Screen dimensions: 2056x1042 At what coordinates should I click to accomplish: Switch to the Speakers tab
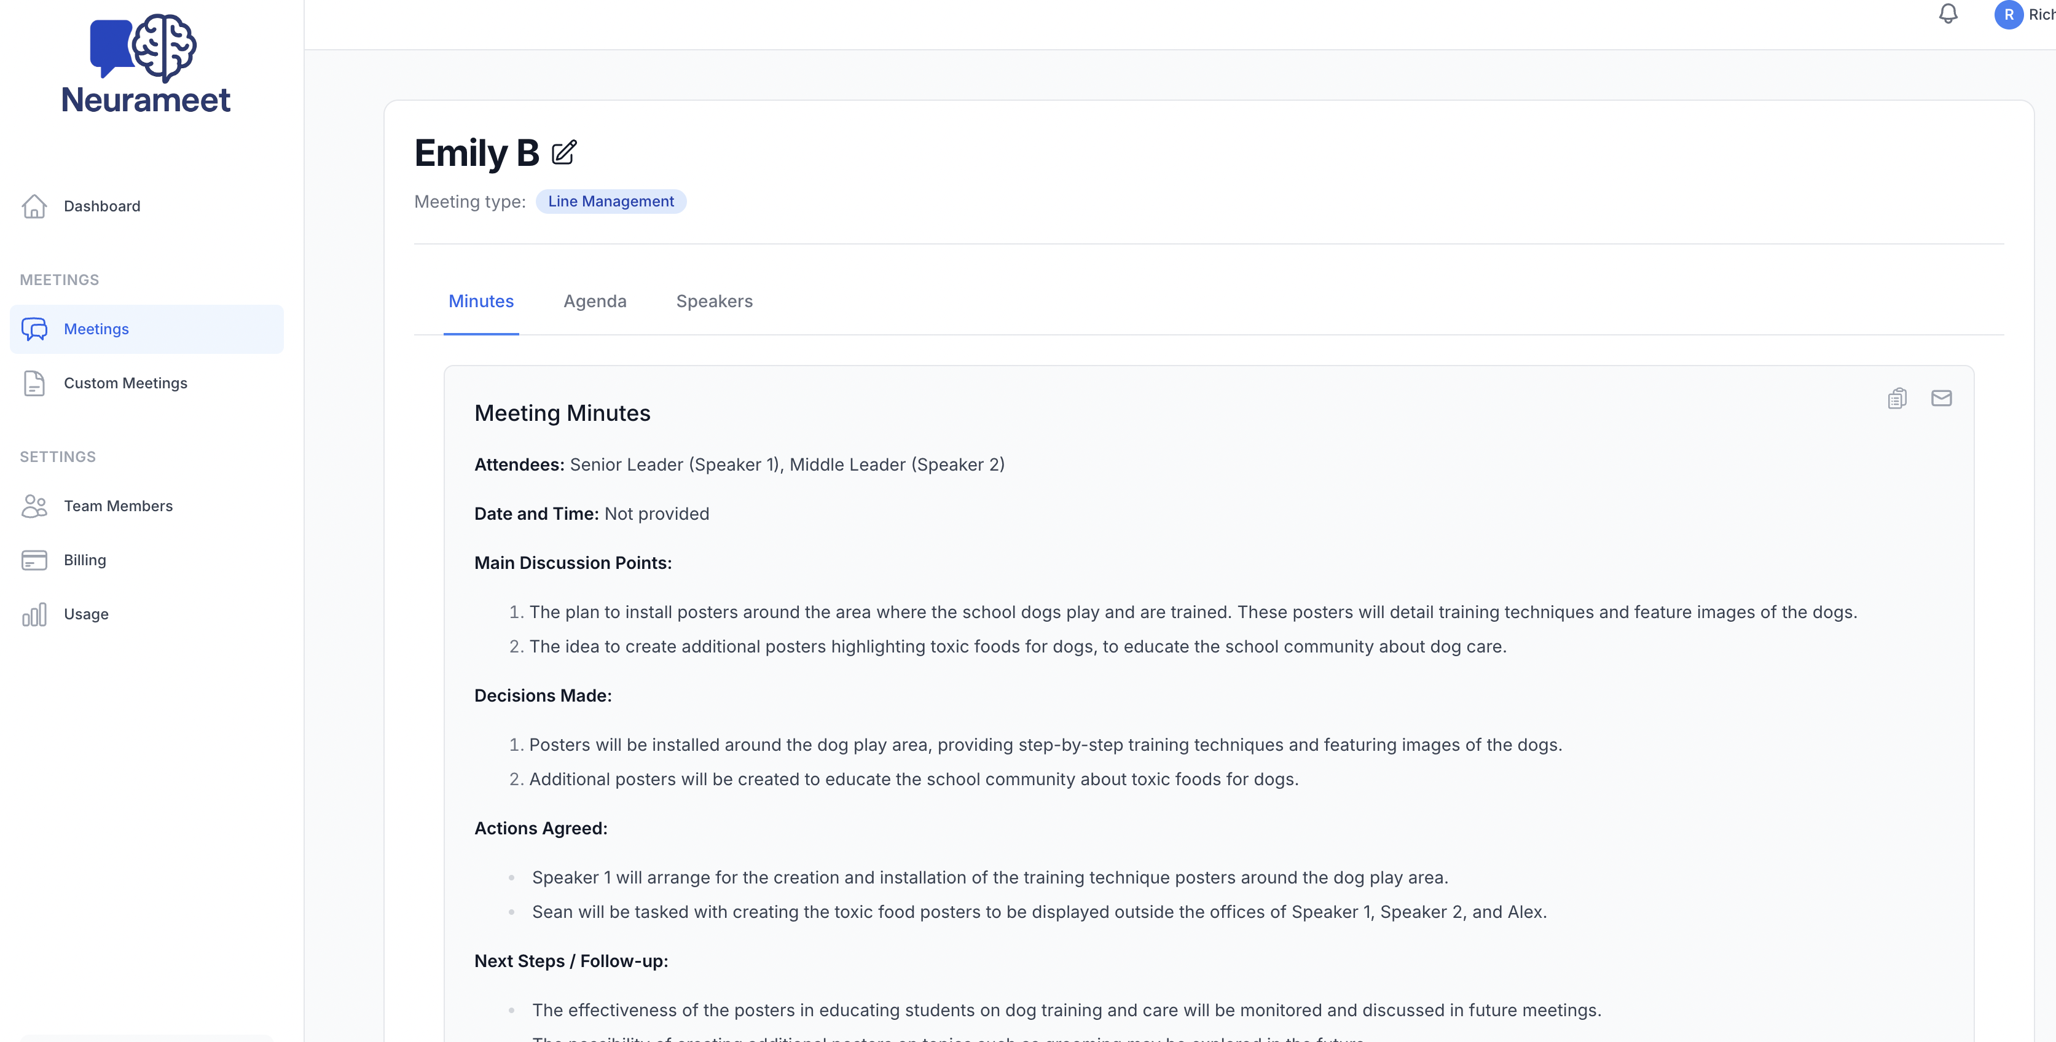click(715, 302)
